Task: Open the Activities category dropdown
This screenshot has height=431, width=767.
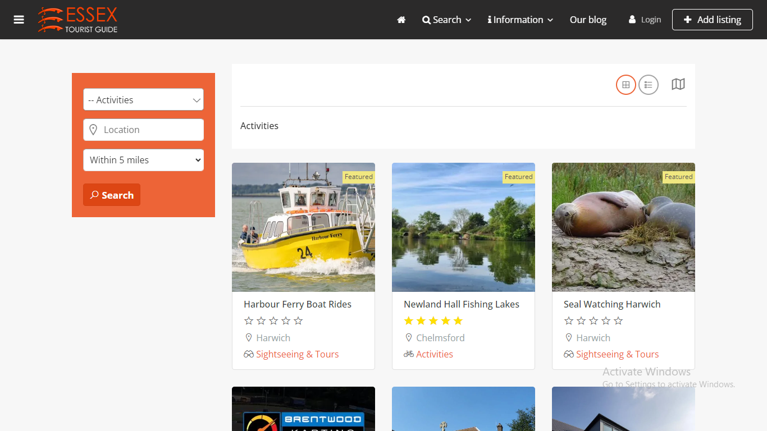Action: [143, 100]
